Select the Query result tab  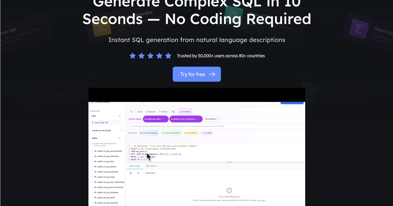[135, 166]
